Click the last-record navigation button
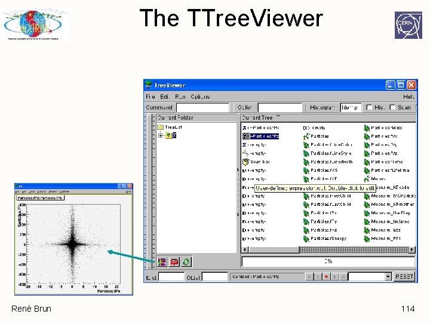This screenshot has height=323, width=430. coord(343,276)
